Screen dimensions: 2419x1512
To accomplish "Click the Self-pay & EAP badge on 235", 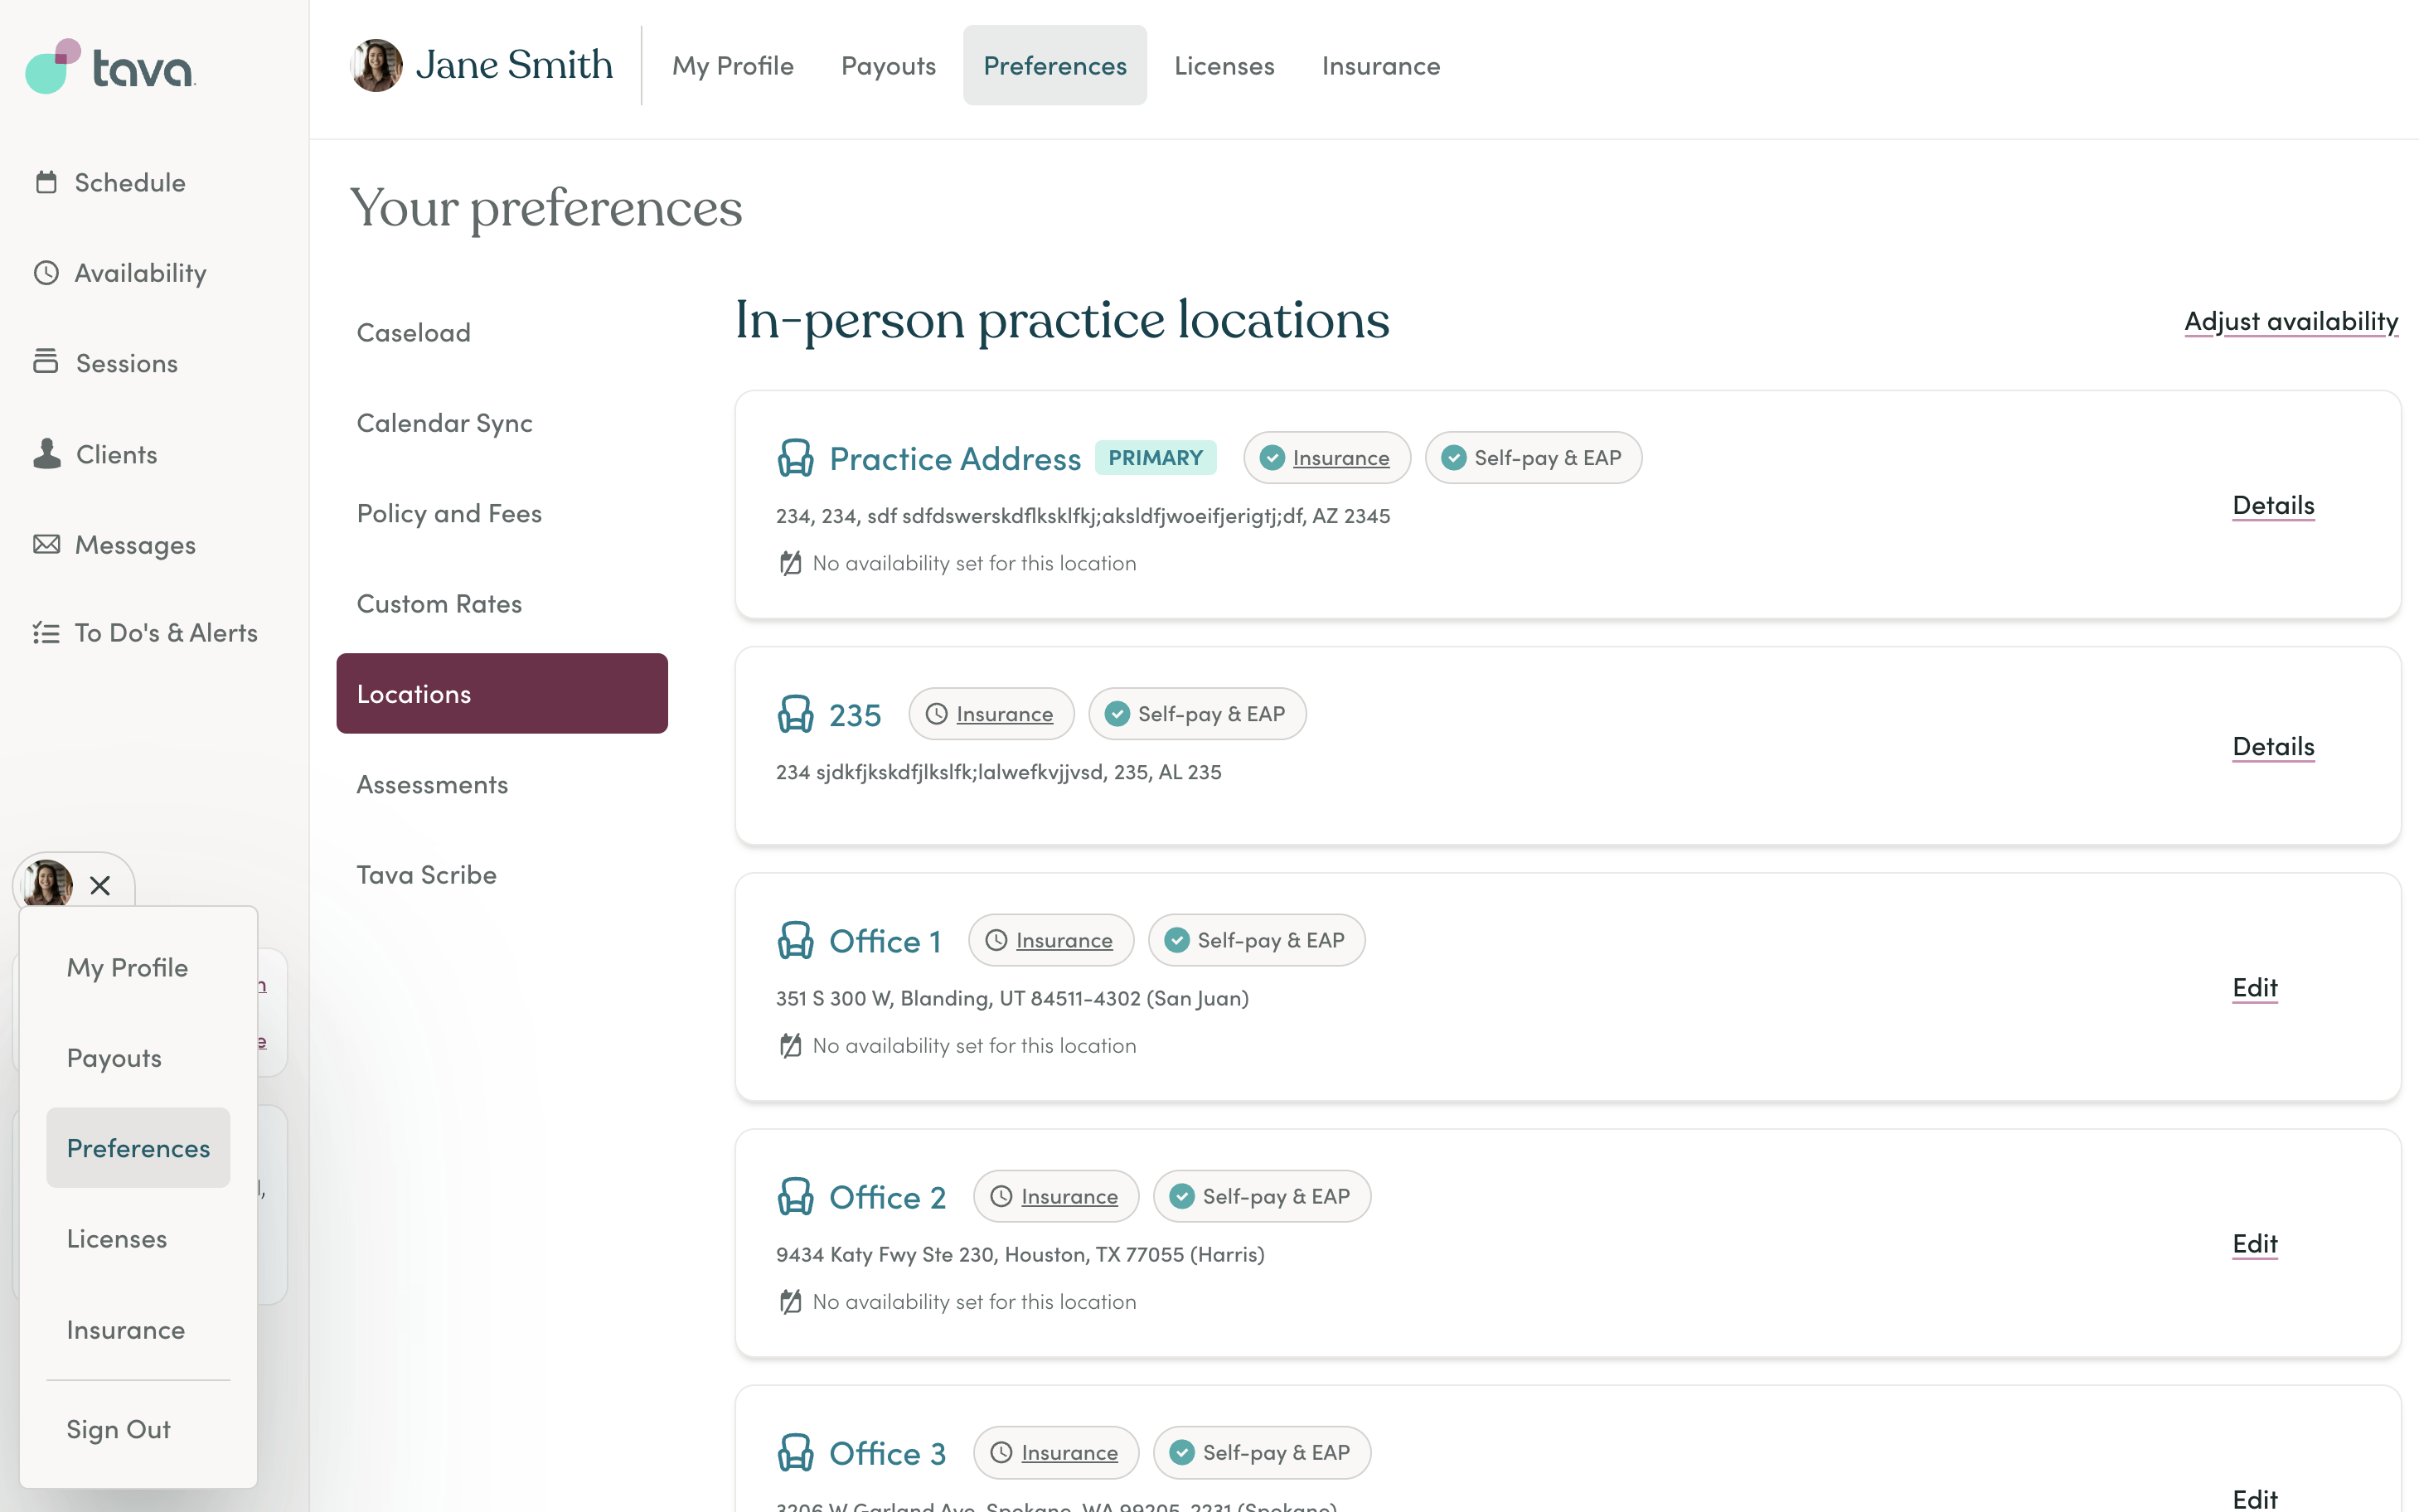I will pyautogui.click(x=1197, y=714).
